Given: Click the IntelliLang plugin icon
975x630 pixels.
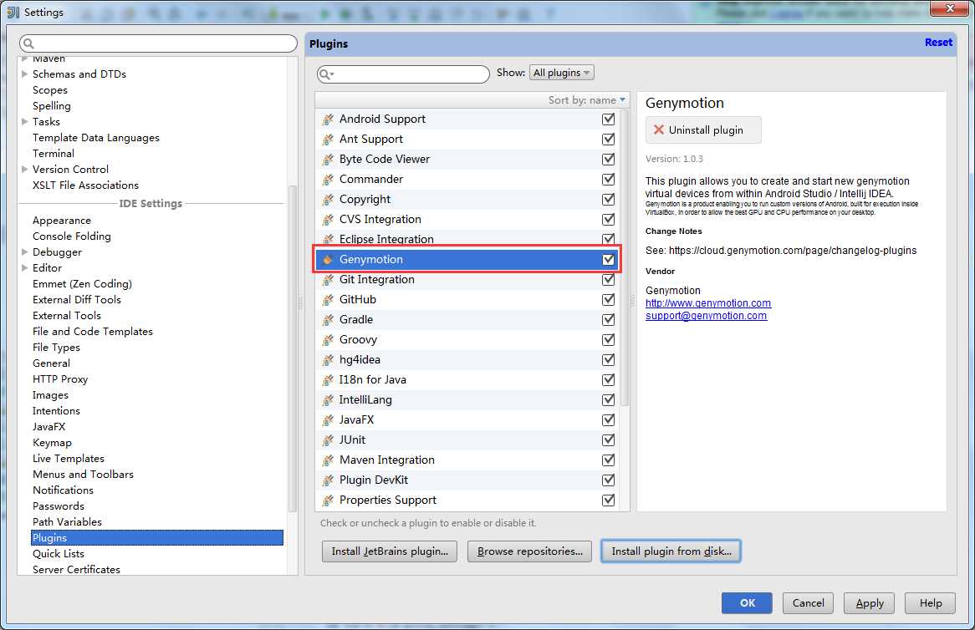Looking at the screenshot, I should (328, 400).
